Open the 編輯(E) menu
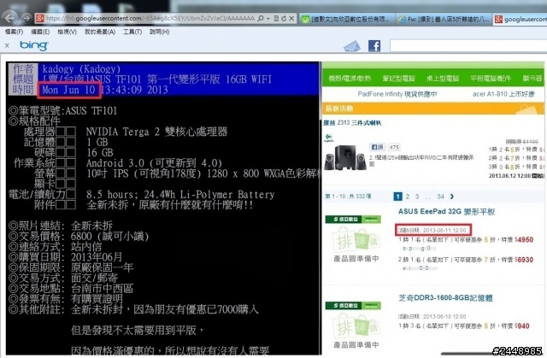Image resolution: width=547 pixels, height=358 pixels. tap(40, 32)
